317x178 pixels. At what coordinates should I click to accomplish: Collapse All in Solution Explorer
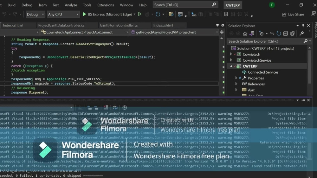[285, 34]
